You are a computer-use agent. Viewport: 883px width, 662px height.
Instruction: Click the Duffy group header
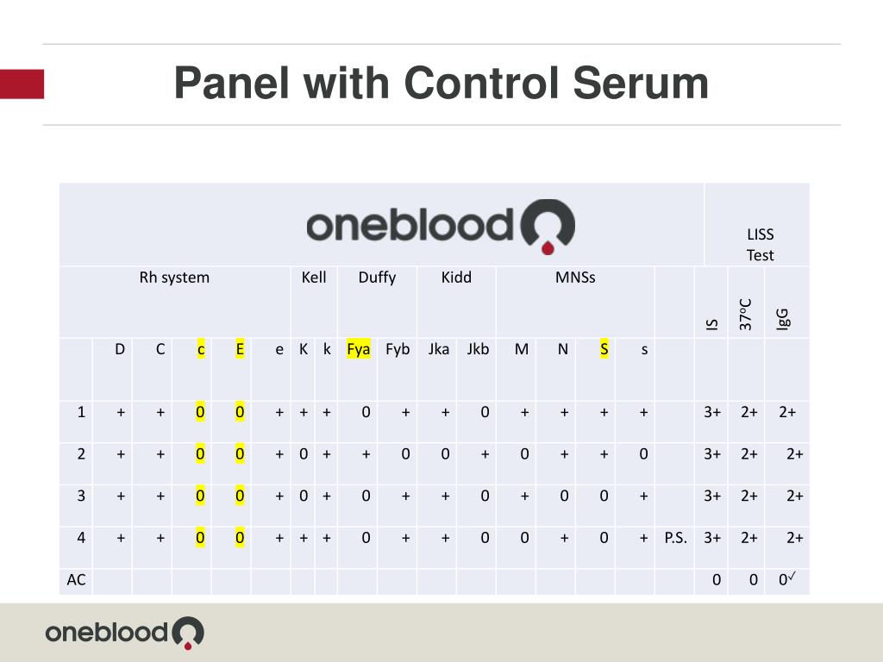tap(378, 278)
